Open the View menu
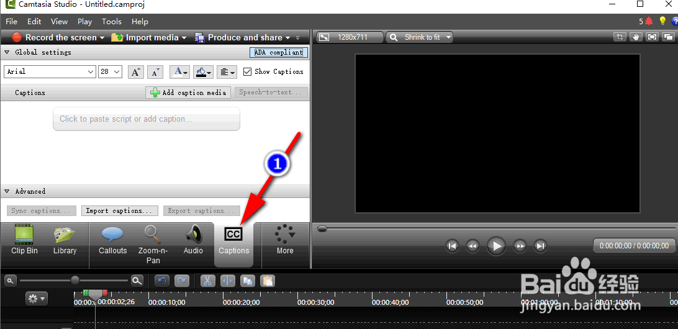The height and width of the screenshot is (329, 678). point(59,21)
